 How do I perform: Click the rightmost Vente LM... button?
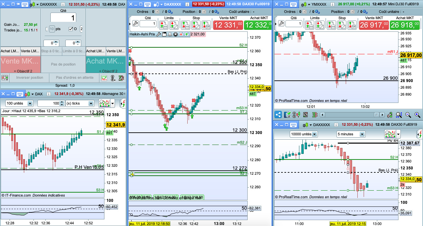coord(116,51)
